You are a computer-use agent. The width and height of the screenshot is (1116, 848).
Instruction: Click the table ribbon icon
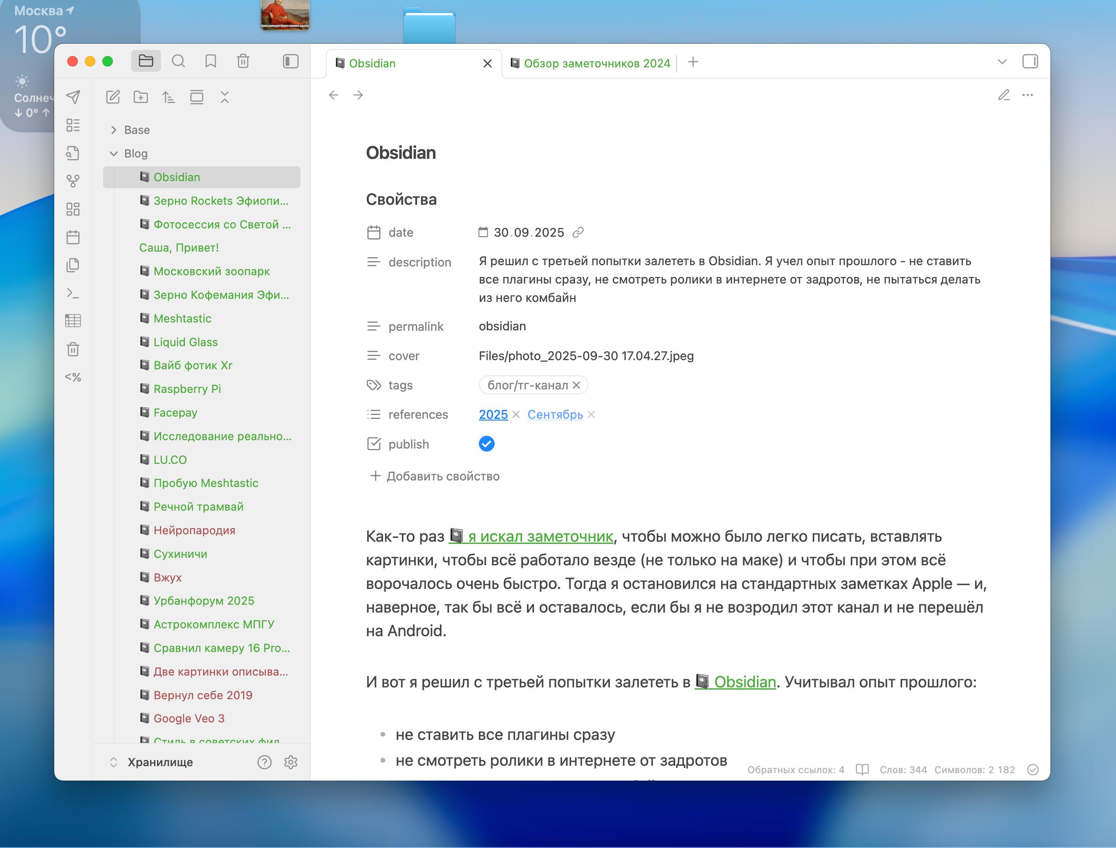tap(73, 321)
